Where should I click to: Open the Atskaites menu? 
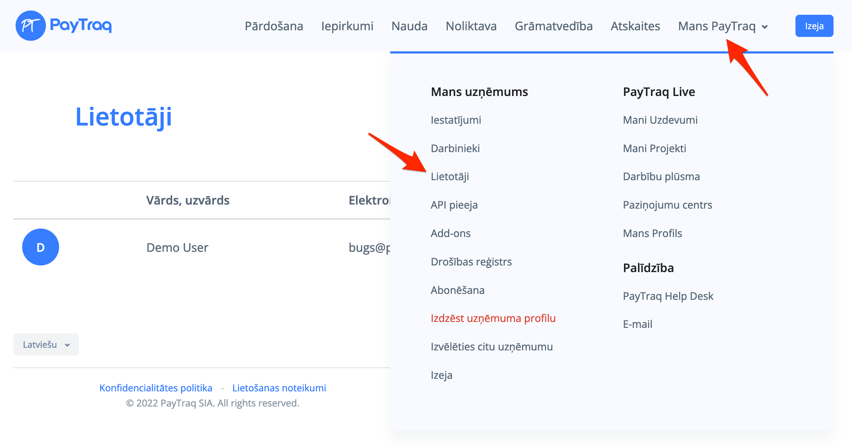(635, 26)
